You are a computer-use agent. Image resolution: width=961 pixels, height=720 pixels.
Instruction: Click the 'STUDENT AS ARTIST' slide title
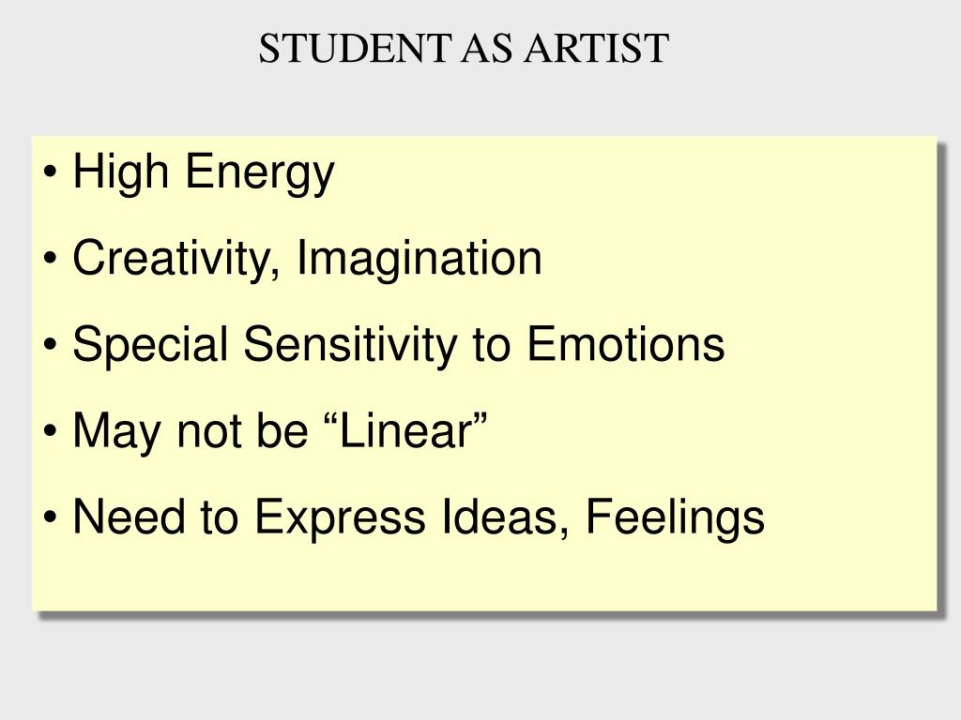[x=464, y=49]
